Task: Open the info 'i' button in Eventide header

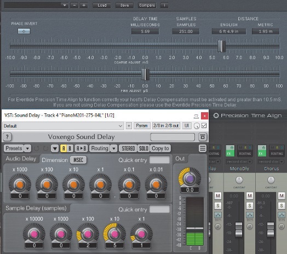Action: pyautogui.click(x=164, y=5)
